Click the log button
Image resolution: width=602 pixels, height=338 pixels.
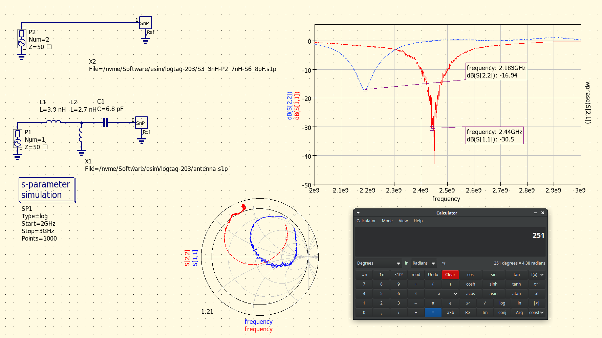tap(502, 303)
